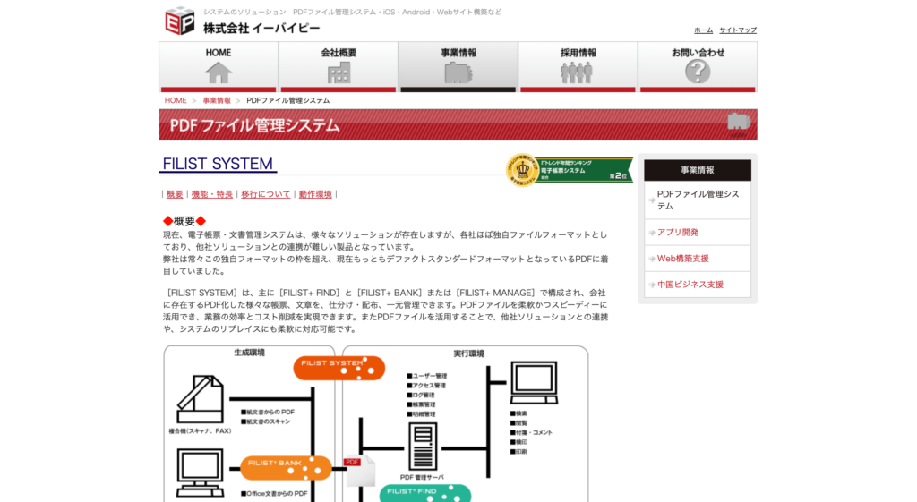The image size is (917, 502).
Task: Select PDFファイル管理システム in sidebar
Action: (x=698, y=200)
